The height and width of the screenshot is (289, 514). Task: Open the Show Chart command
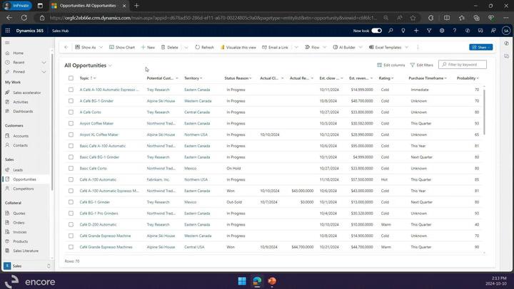pyautogui.click(x=122, y=47)
